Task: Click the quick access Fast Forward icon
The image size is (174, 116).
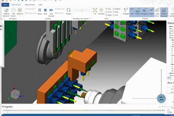Action: tap(26, 1)
